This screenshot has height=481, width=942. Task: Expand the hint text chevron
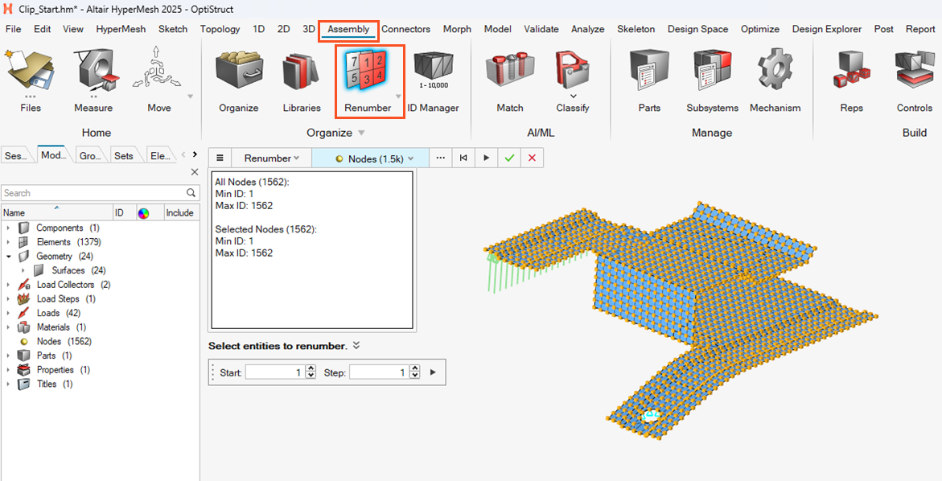pyautogui.click(x=356, y=345)
